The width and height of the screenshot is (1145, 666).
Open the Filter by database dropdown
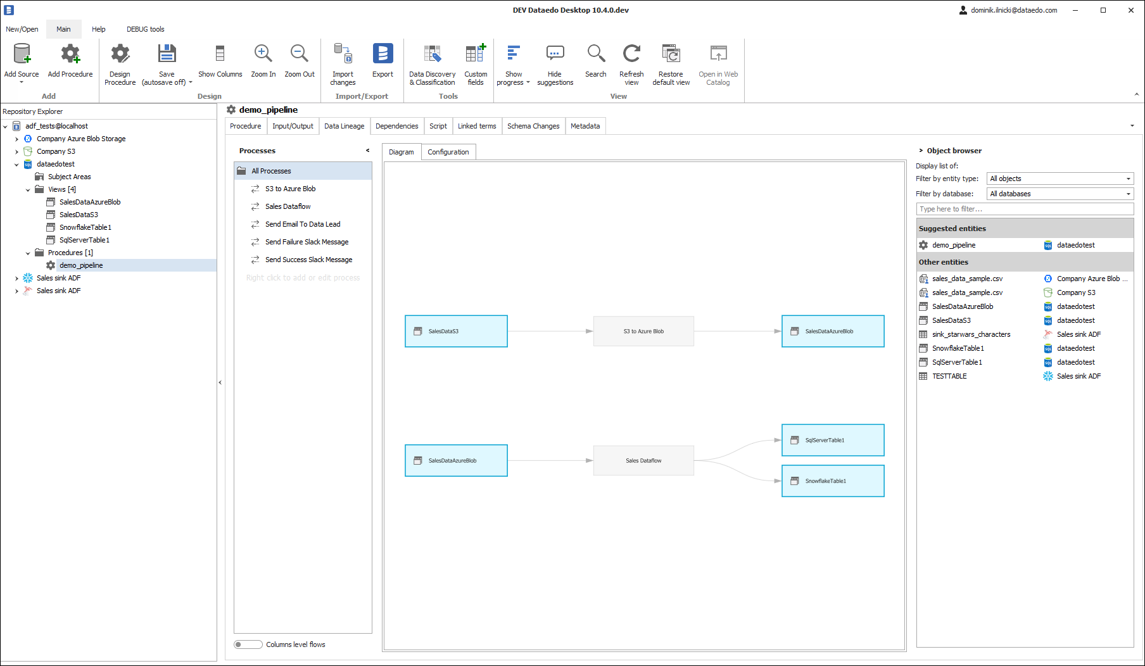1060,194
